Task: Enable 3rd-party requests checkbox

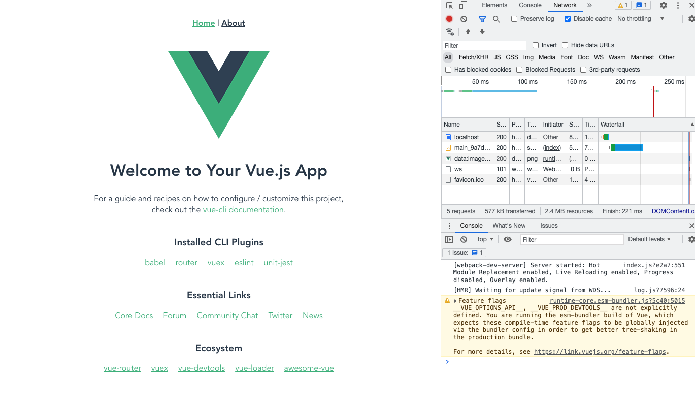Action: 583,70
